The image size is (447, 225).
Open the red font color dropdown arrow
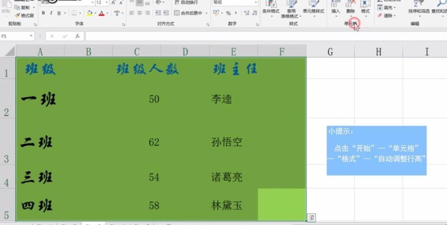107,13
